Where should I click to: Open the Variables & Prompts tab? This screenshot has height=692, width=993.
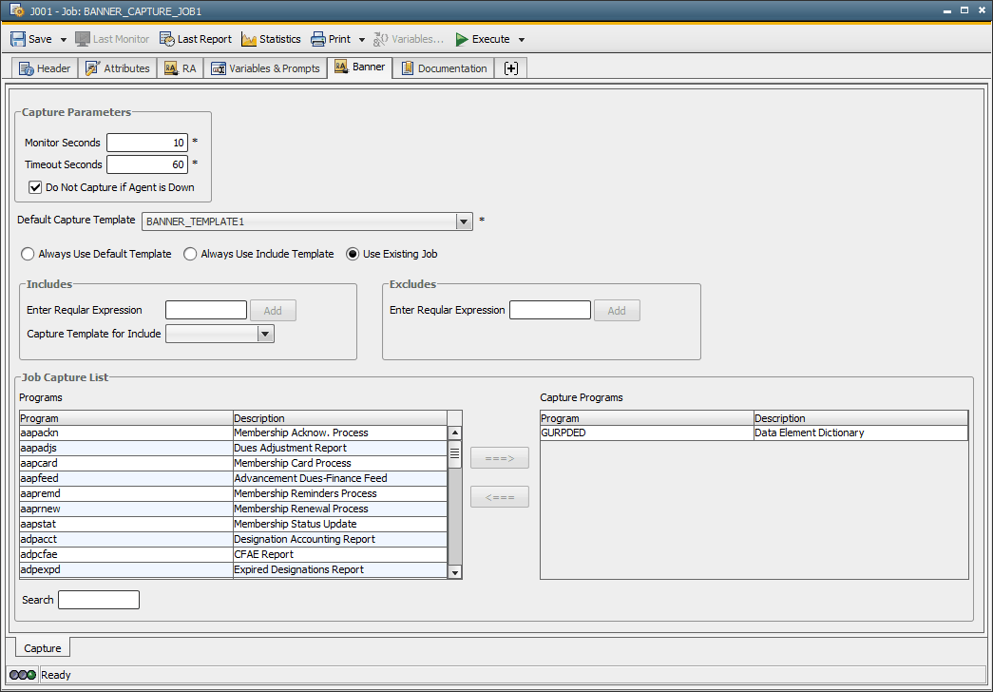click(x=265, y=68)
